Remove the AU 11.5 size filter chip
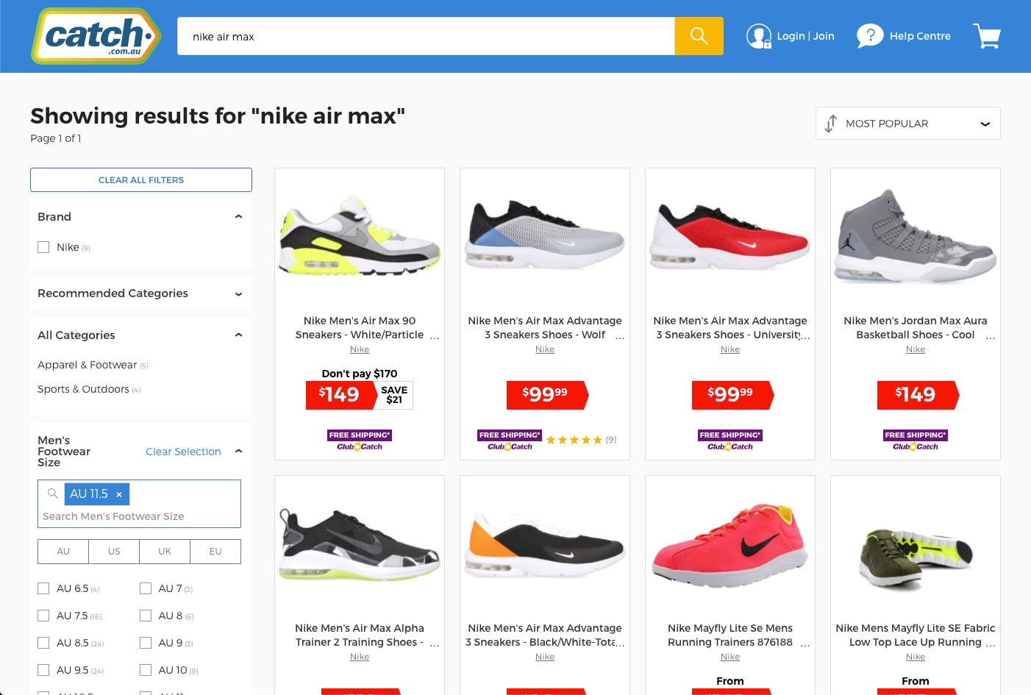Viewport: 1031px width, 695px height. [x=119, y=494]
